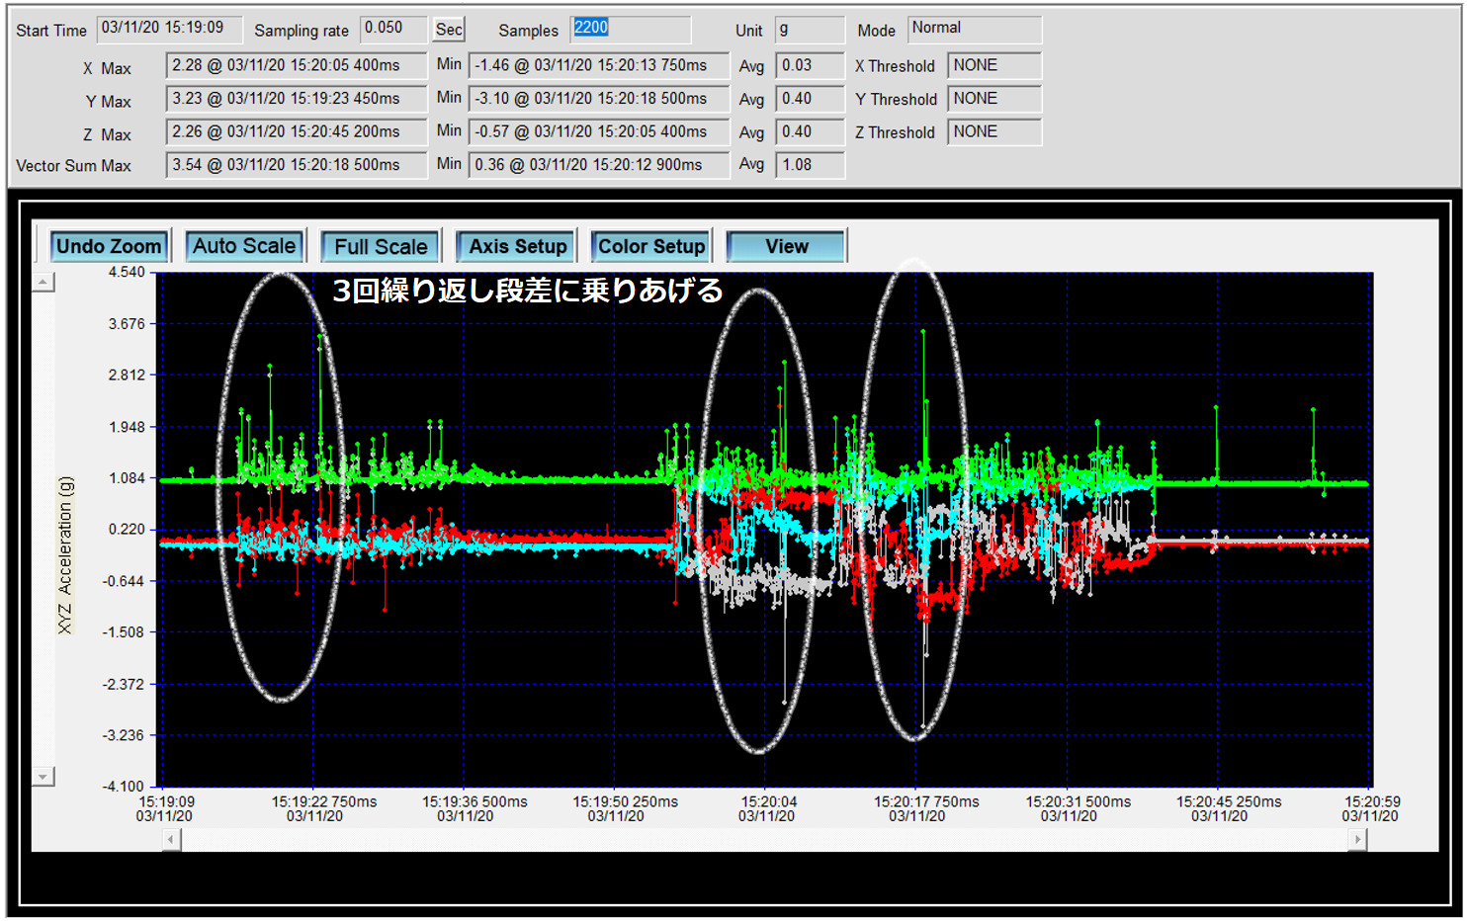Click the Z Avg field in Z Max row
Viewport: 1467px width, 921px height.
810,132
